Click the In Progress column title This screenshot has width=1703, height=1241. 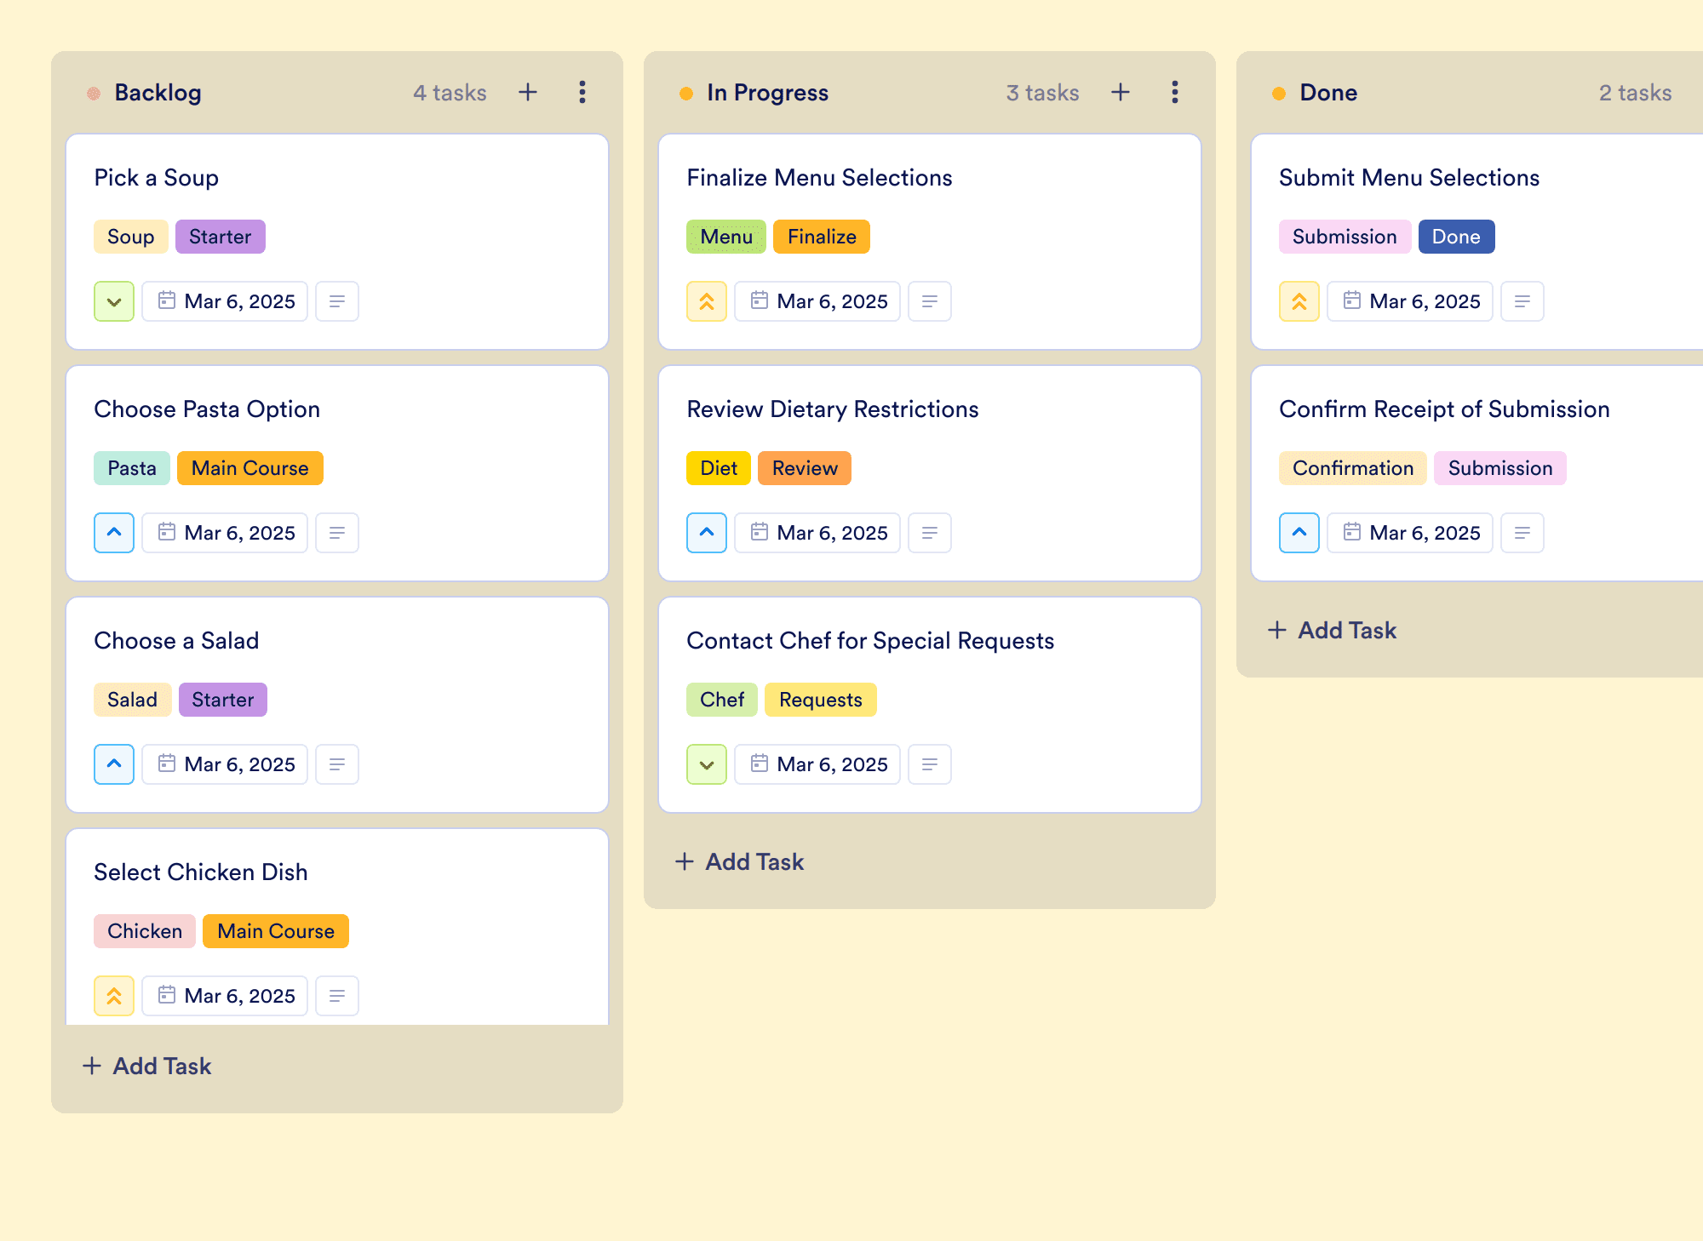pyautogui.click(x=768, y=92)
